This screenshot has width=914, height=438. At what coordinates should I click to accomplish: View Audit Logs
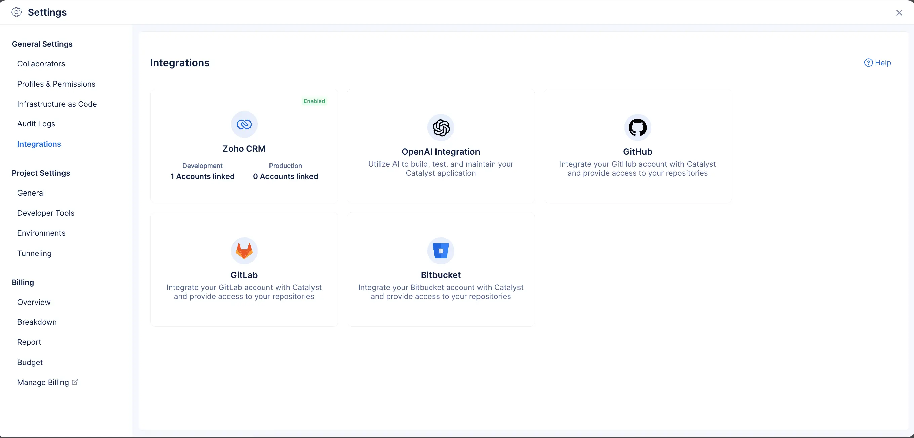[36, 124]
